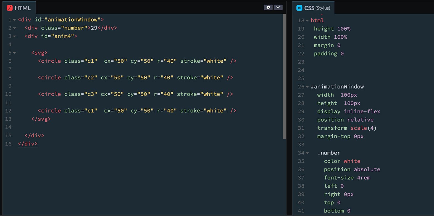The image size is (434, 216).
Task: Click line number 14 in HTML gutter
Action: [x=8, y=127]
